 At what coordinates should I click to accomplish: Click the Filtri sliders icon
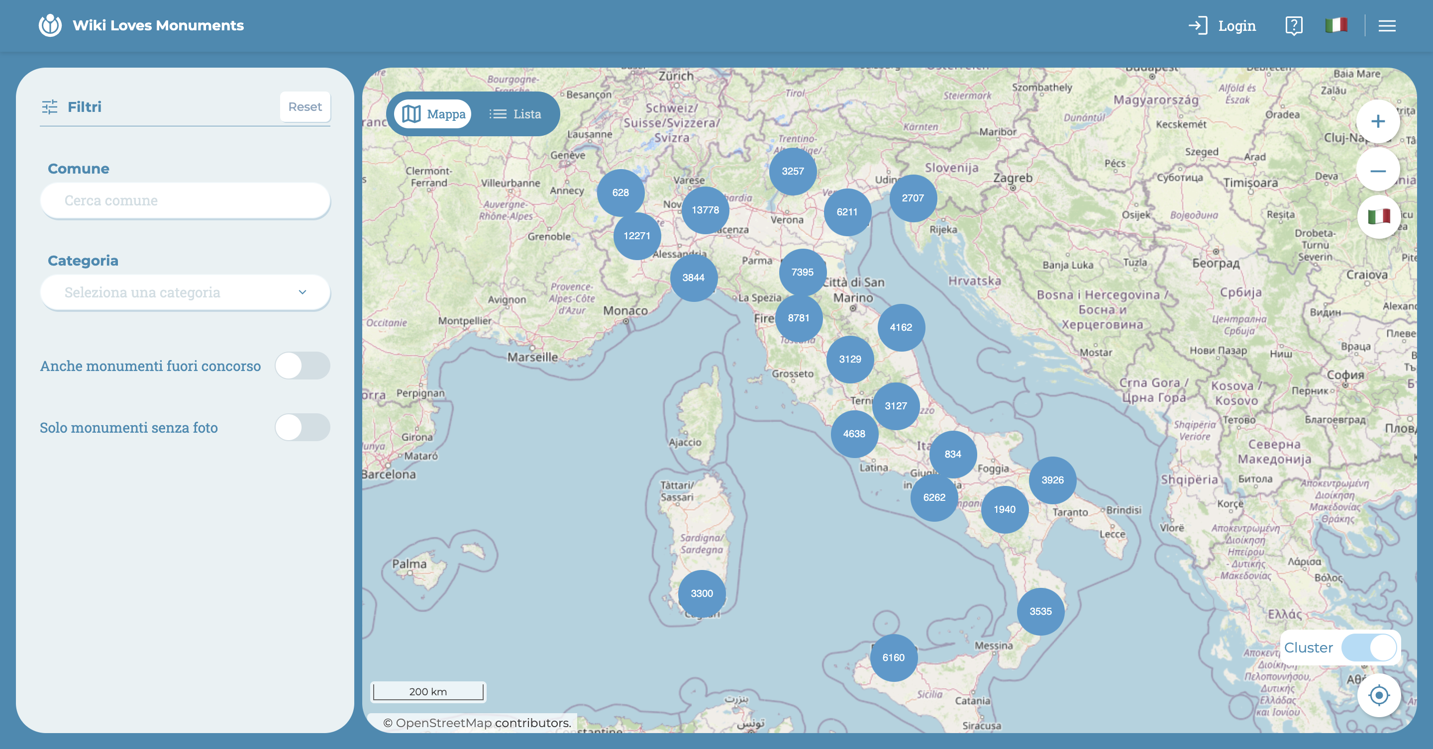51,106
